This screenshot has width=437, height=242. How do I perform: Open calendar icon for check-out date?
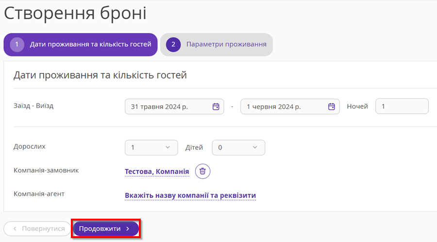click(331, 106)
